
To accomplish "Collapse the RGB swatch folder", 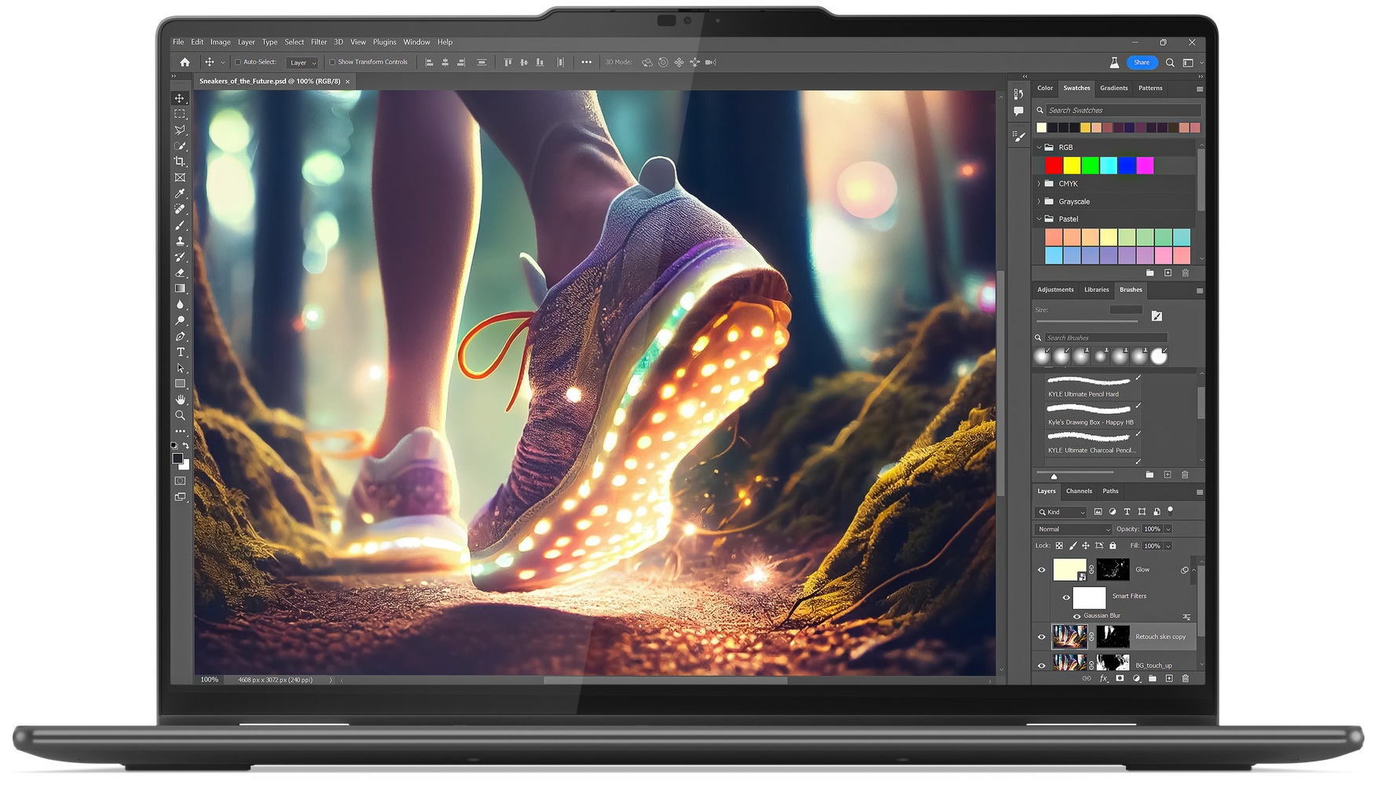I will pyautogui.click(x=1039, y=148).
